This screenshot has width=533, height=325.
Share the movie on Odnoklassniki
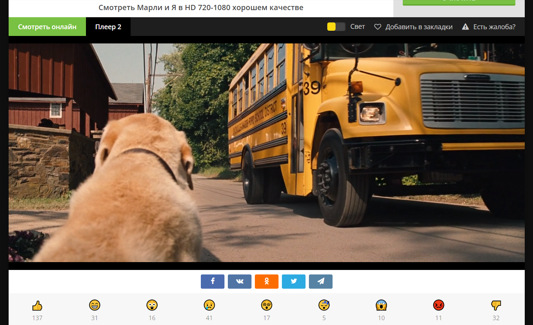[266, 282]
